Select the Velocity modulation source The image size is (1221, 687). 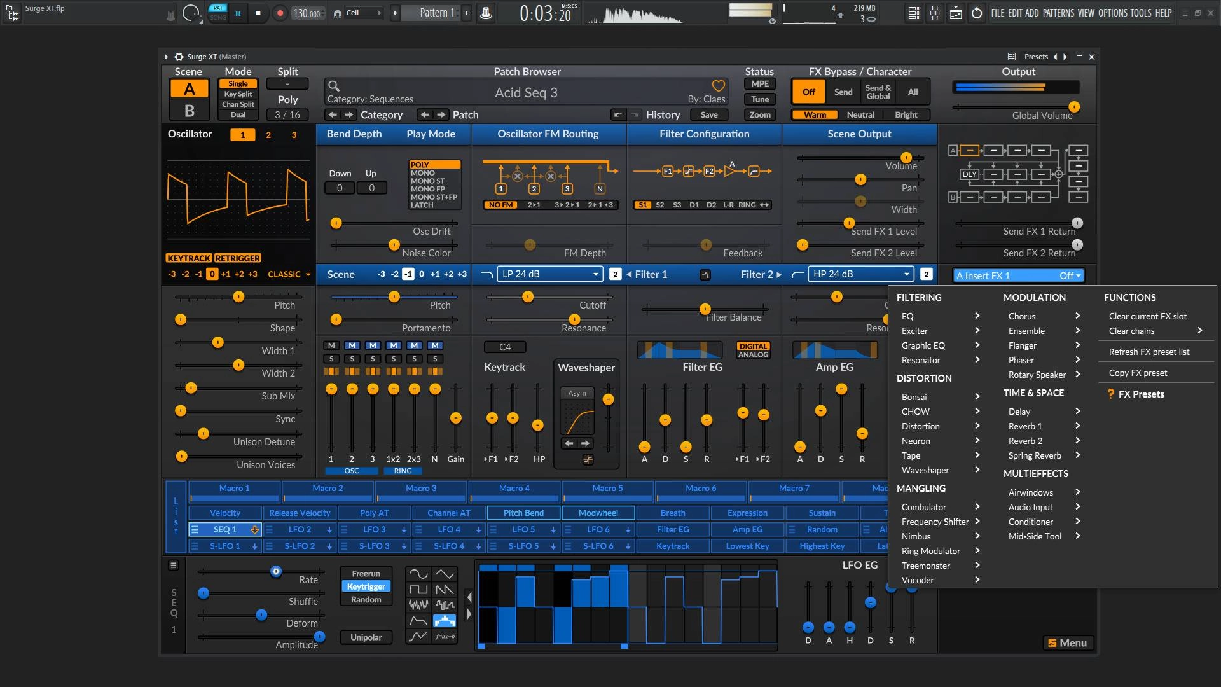coord(225,513)
